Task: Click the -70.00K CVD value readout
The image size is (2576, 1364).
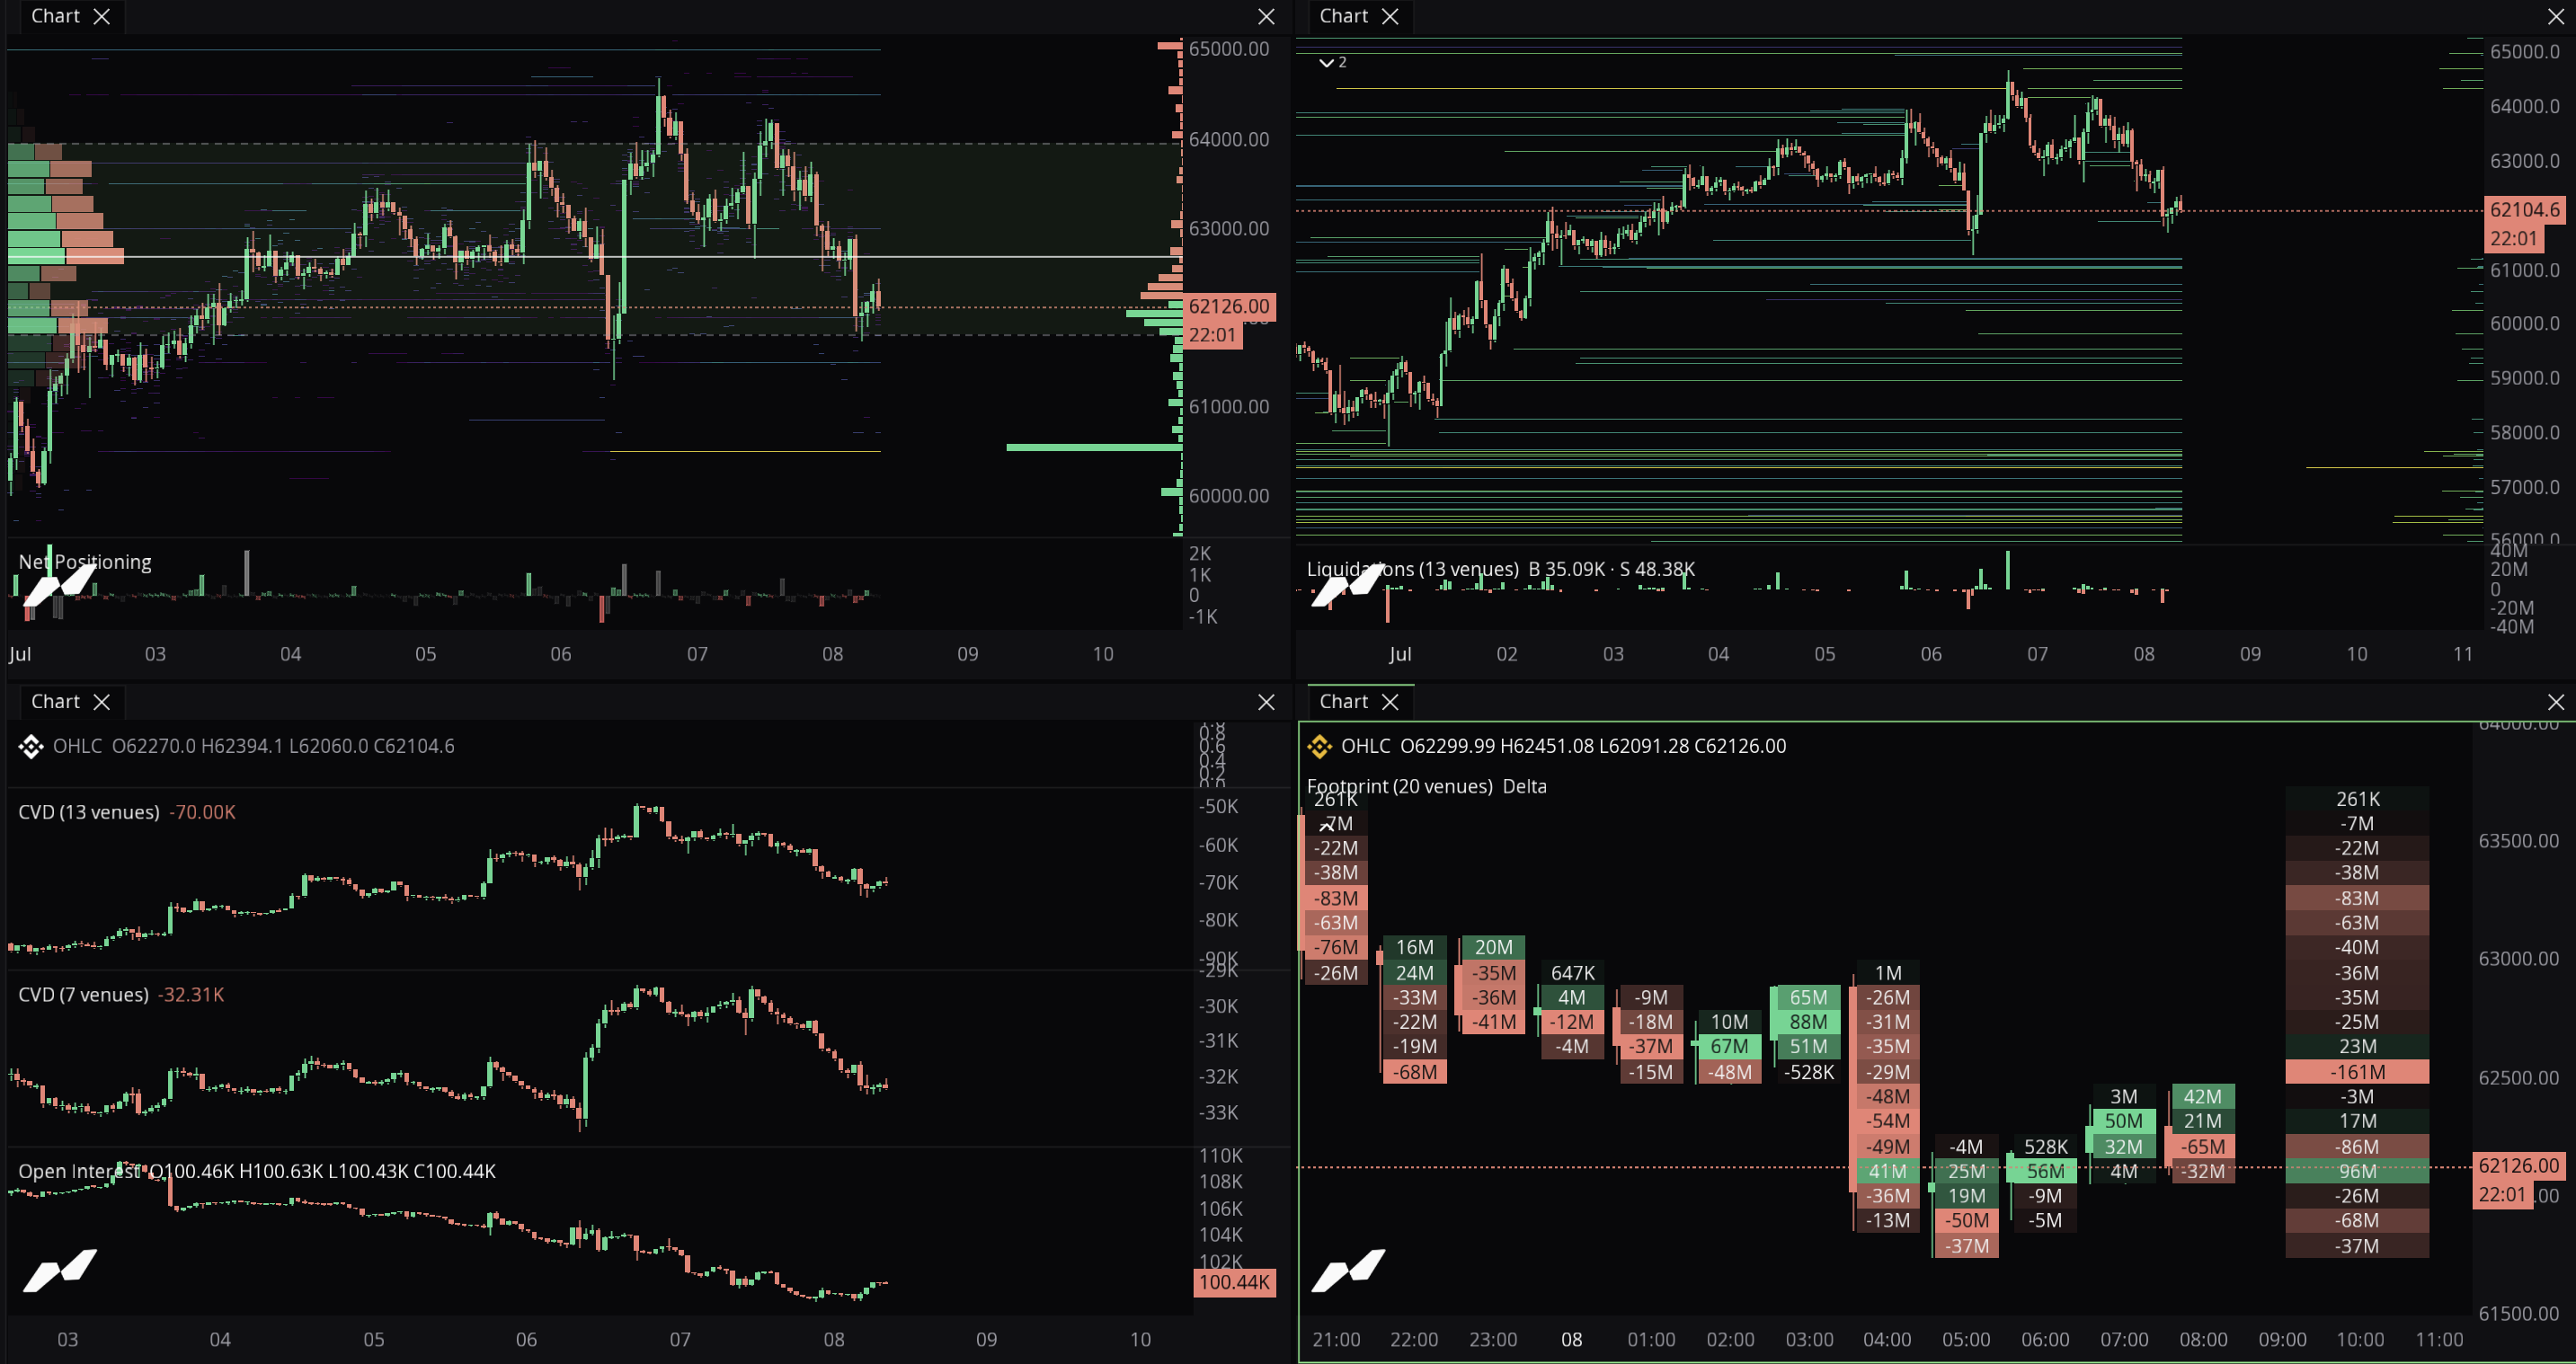Action: tap(203, 812)
